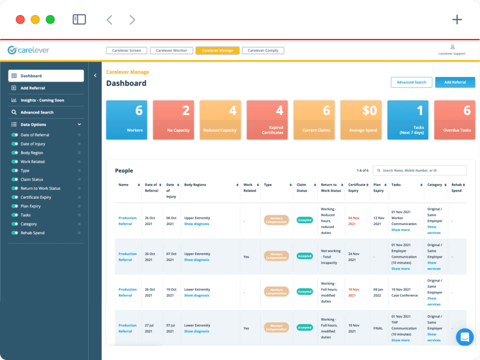
Task: Toggle off Body Region column
Action: pyautogui.click(x=15, y=152)
